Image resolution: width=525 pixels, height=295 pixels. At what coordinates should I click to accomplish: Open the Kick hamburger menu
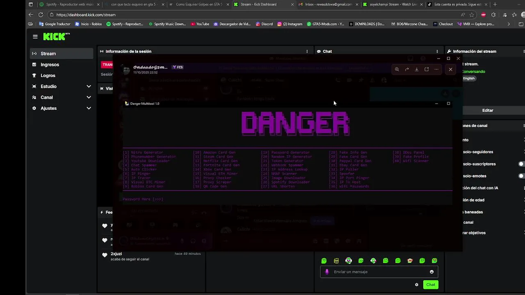click(35, 36)
